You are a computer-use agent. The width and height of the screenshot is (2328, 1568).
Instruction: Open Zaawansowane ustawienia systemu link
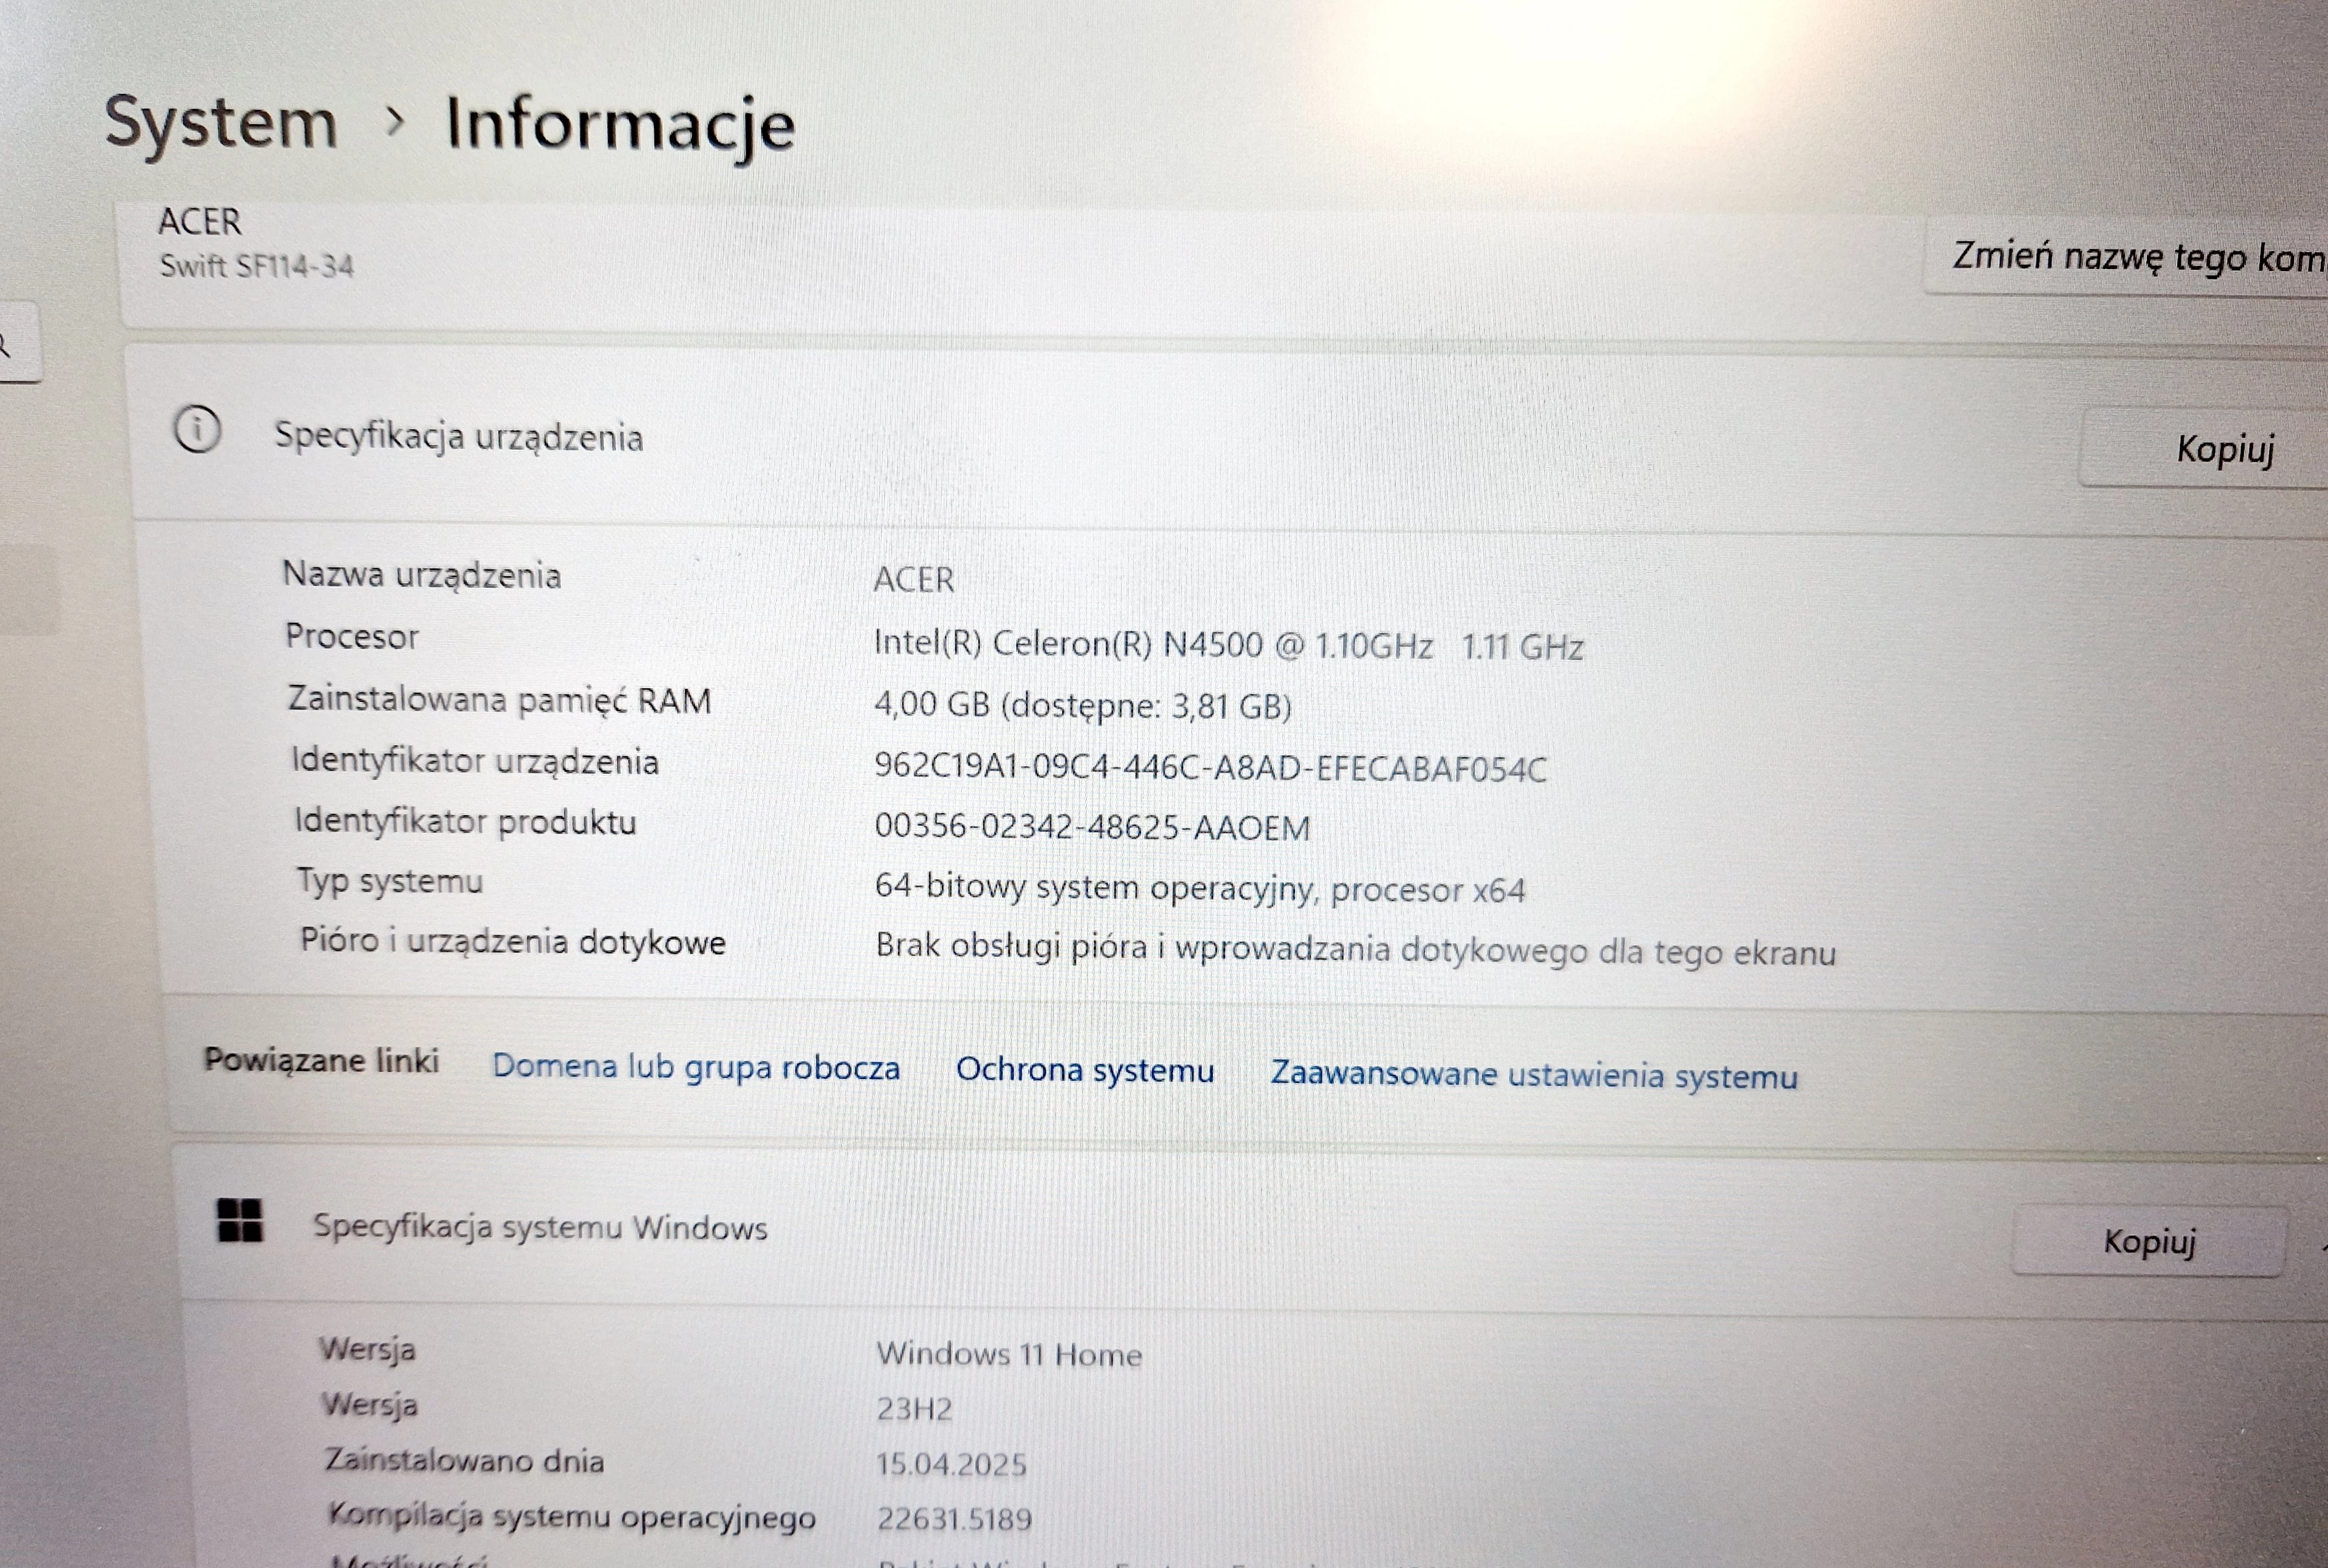tap(1534, 1075)
